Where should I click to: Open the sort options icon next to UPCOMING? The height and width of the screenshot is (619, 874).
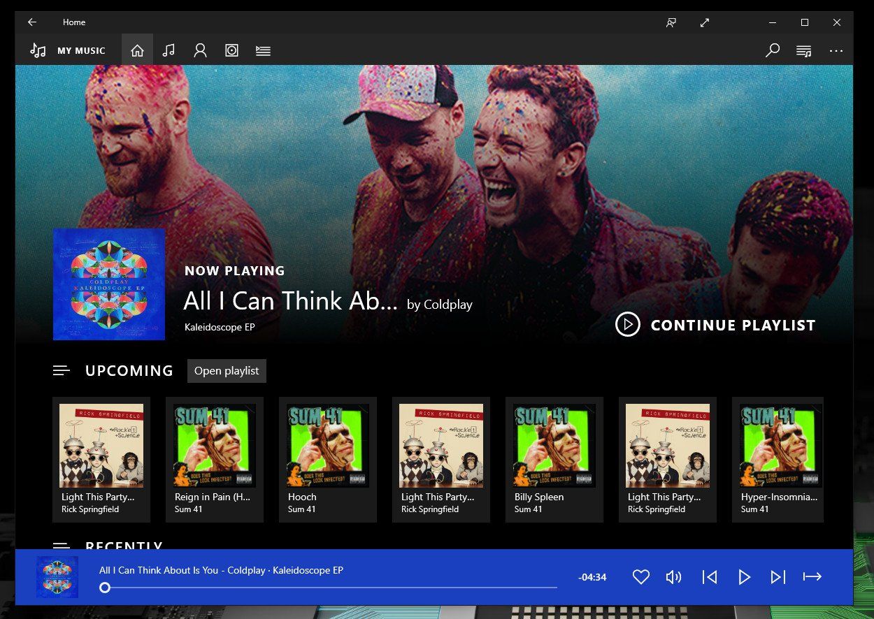62,370
